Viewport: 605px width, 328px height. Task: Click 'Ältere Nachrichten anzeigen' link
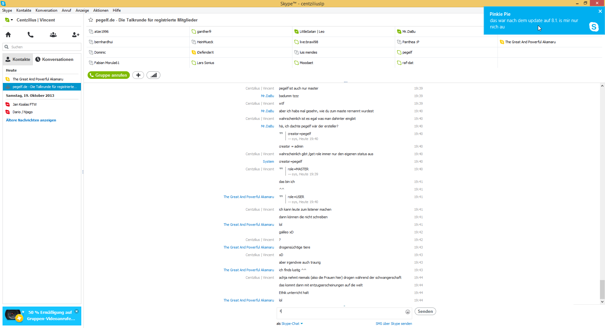tap(31, 120)
